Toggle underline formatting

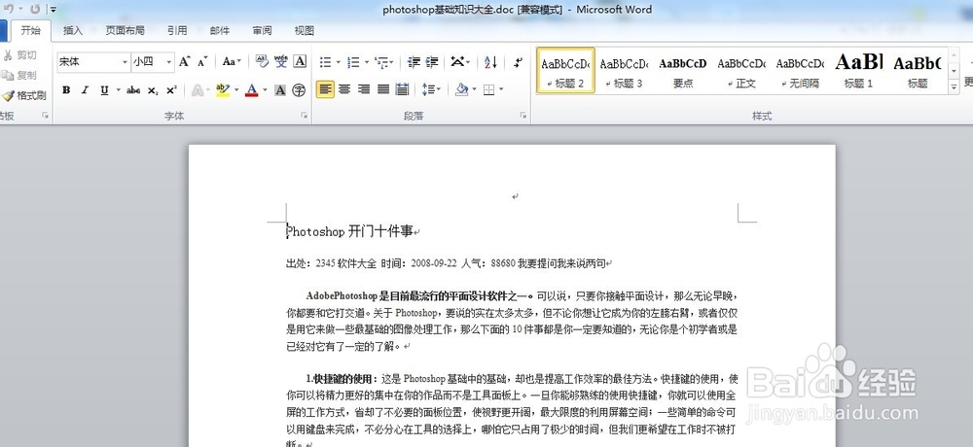pyautogui.click(x=104, y=90)
